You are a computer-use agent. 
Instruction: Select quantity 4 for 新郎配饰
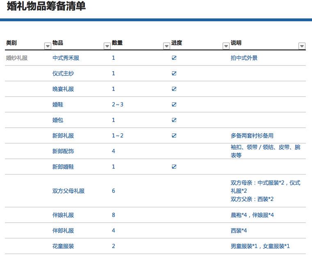[x=114, y=151]
